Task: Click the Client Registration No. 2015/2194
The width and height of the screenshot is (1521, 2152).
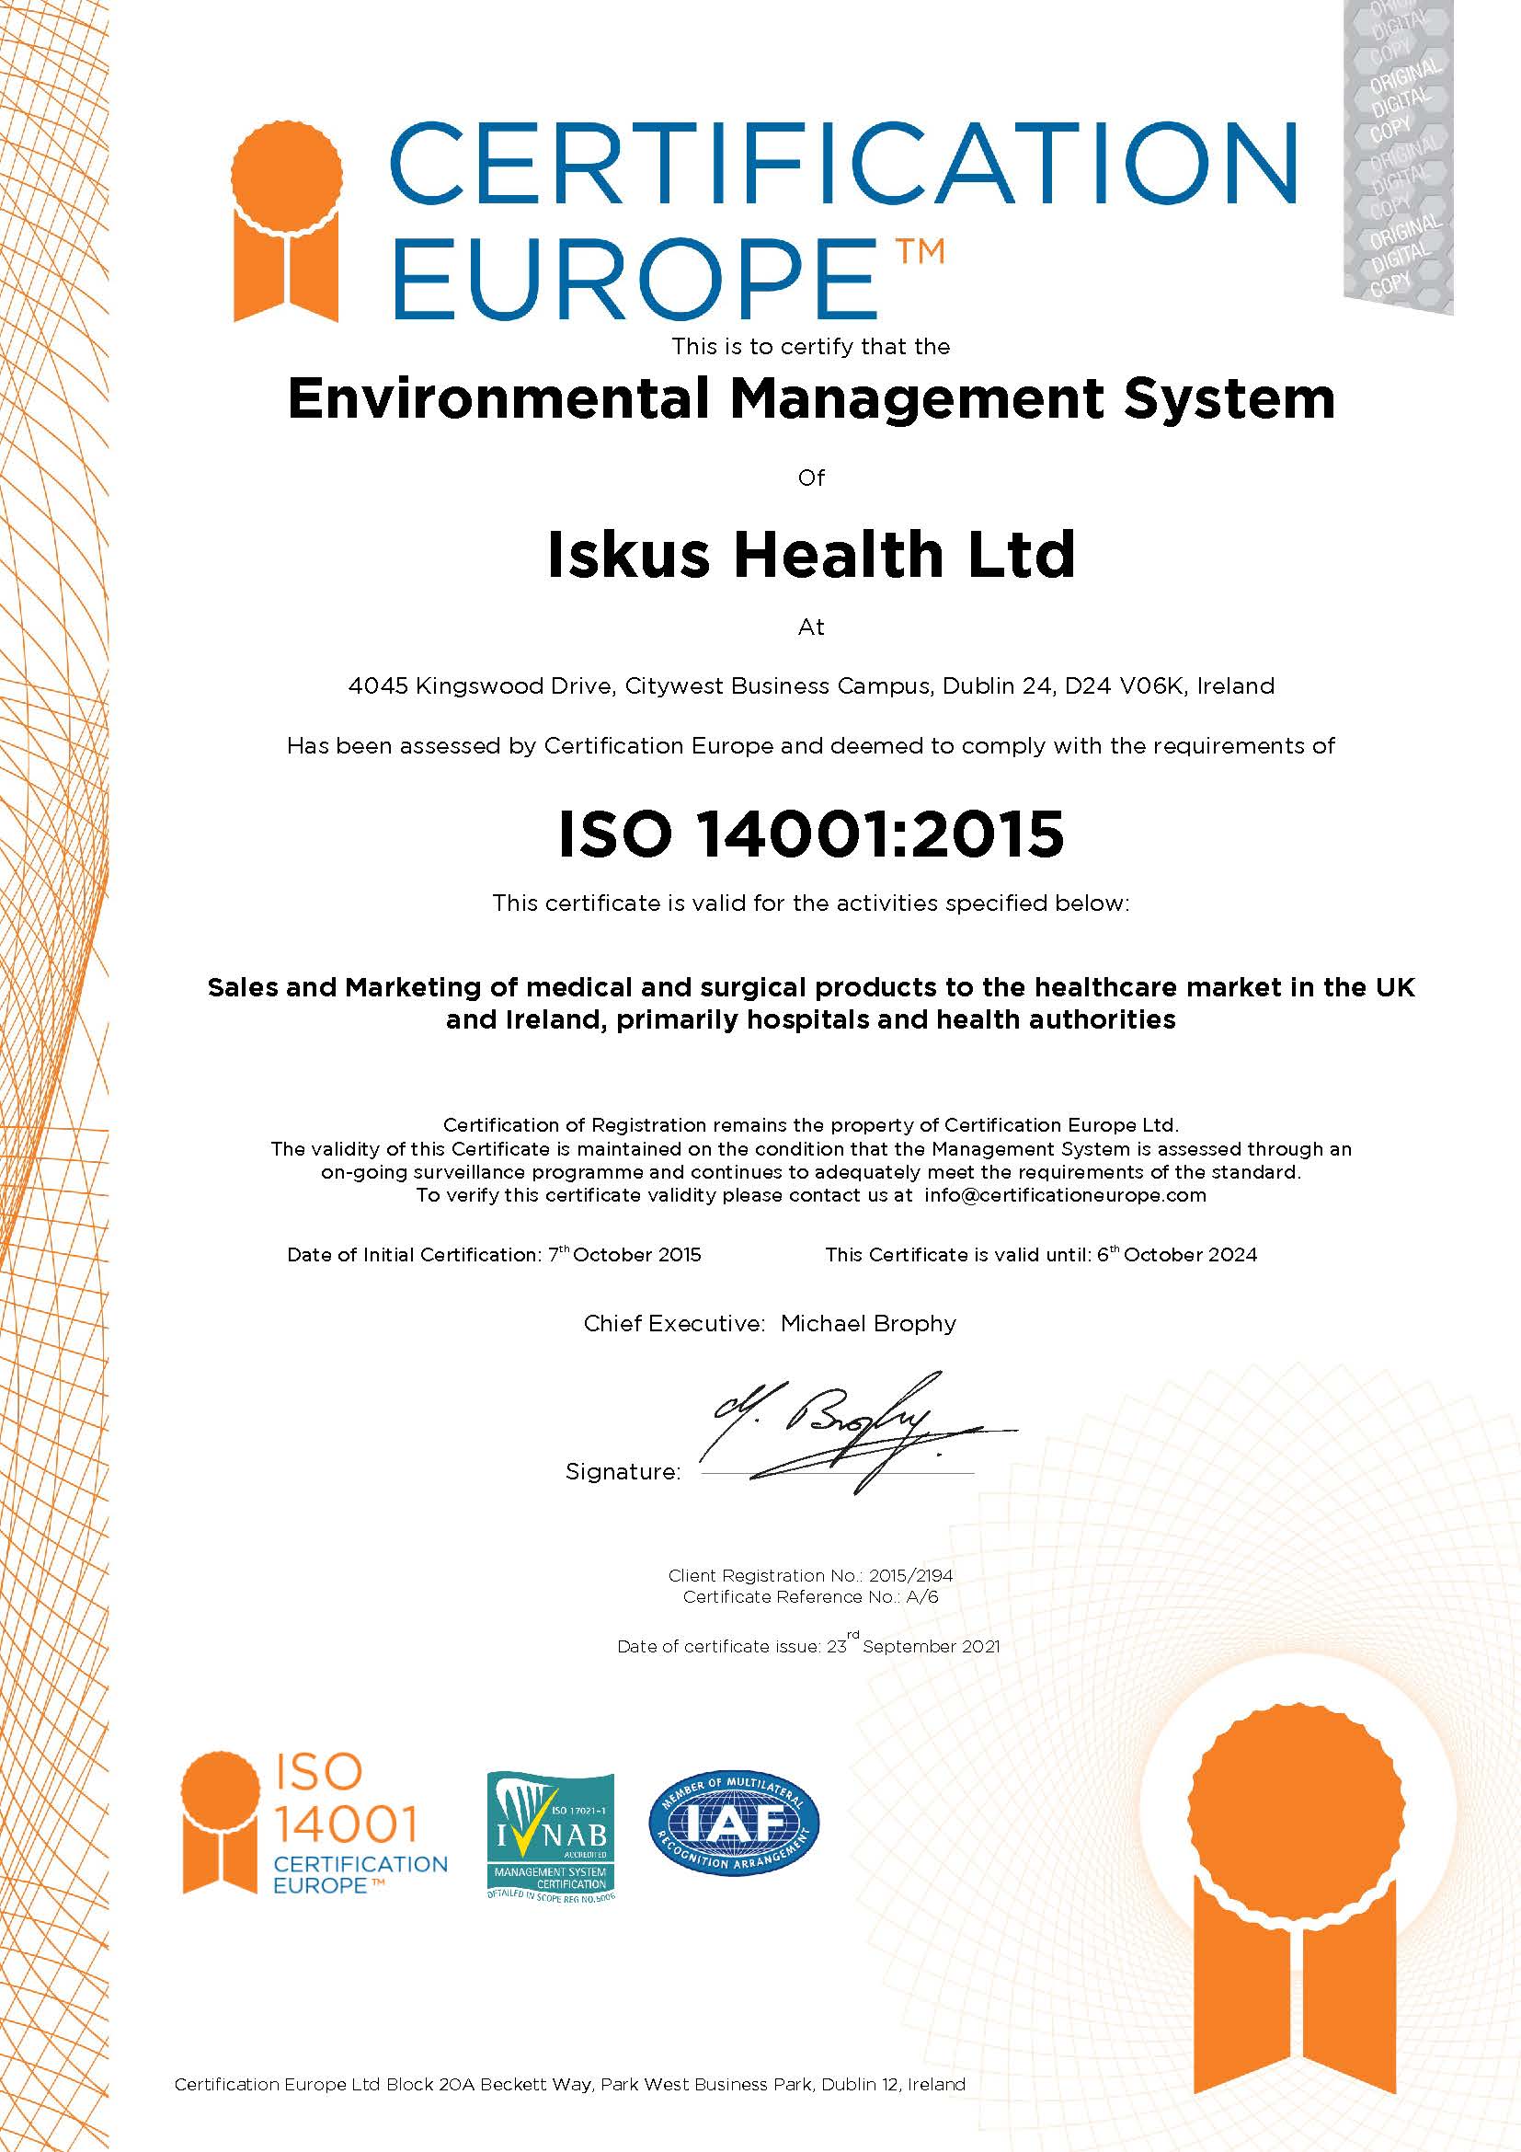Action: coord(810,1575)
